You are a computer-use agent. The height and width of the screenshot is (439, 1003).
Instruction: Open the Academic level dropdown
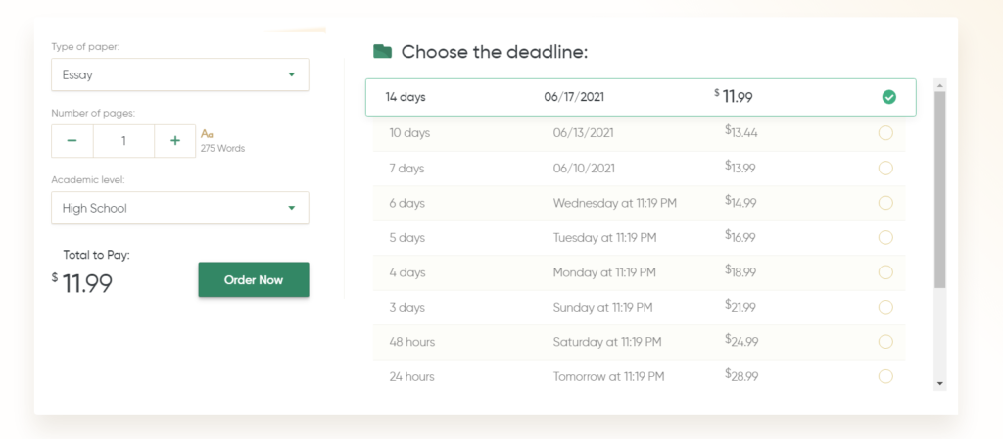click(x=180, y=208)
